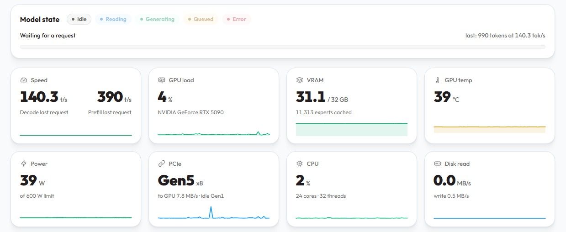The width and height of the screenshot is (566, 232).
Task: Click the GPU temp area chart
Action: (489, 129)
